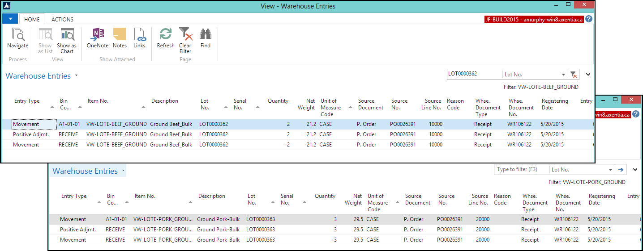Click the Find binoculars icon
Screen dimensions: 643x251
click(x=205, y=35)
